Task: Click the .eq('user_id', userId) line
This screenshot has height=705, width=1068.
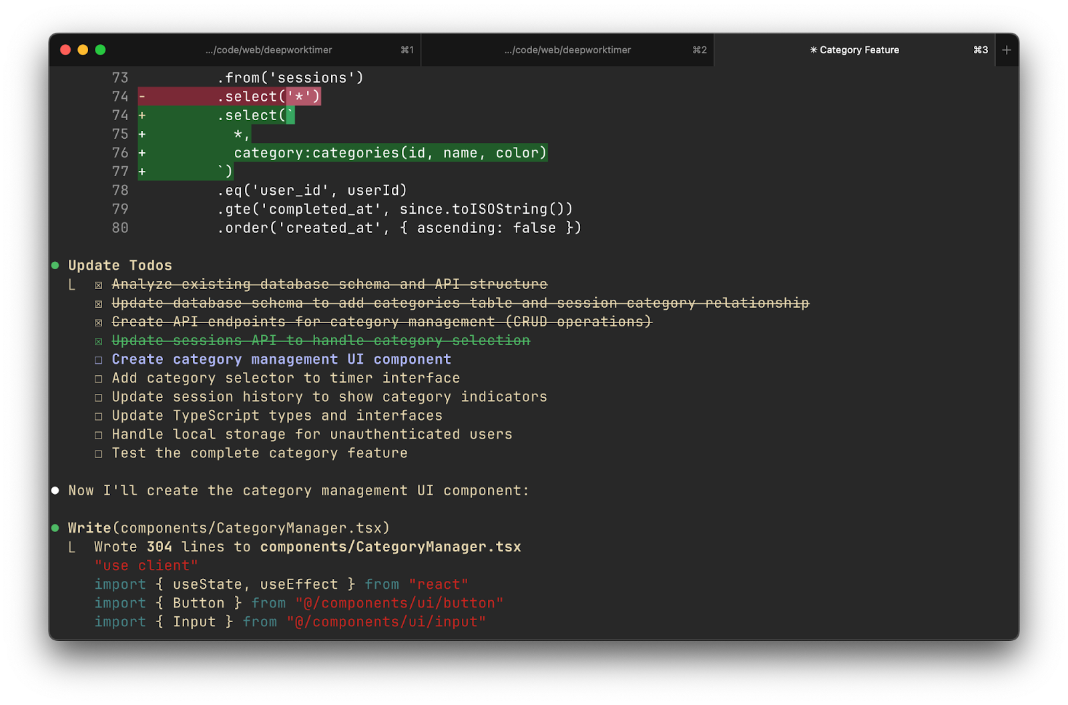Action: [x=312, y=191]
